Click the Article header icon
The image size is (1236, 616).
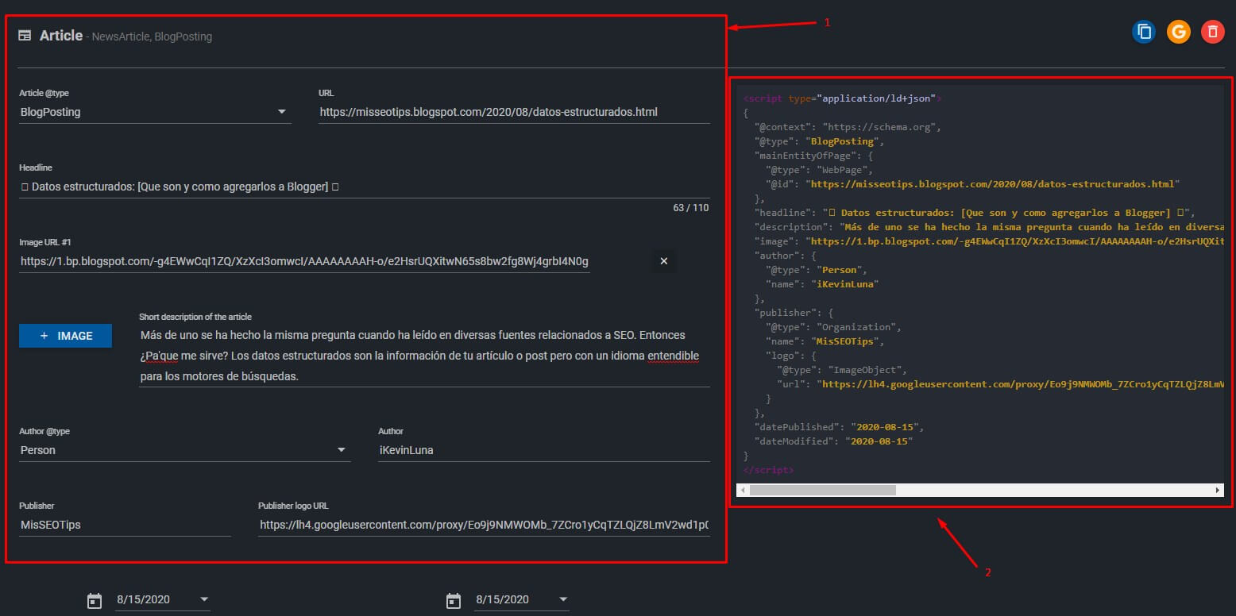pos(25,36)
